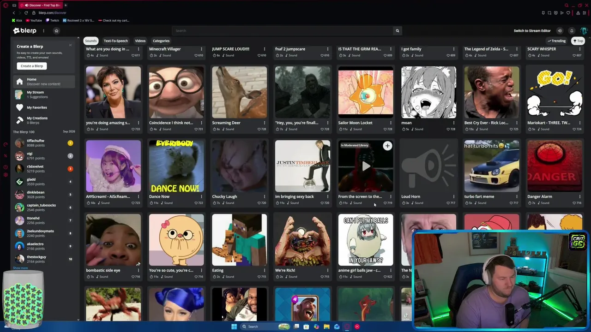This screenshot has width=591, height=332.
Task: Open a new browser tab
Action: 65,5
